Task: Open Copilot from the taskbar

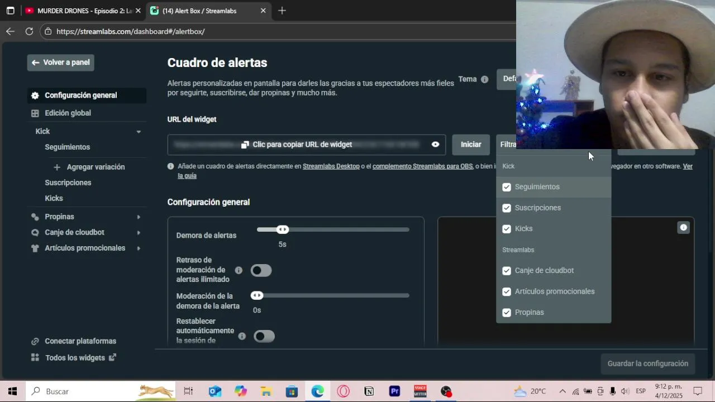Action: tap(241, 391)
